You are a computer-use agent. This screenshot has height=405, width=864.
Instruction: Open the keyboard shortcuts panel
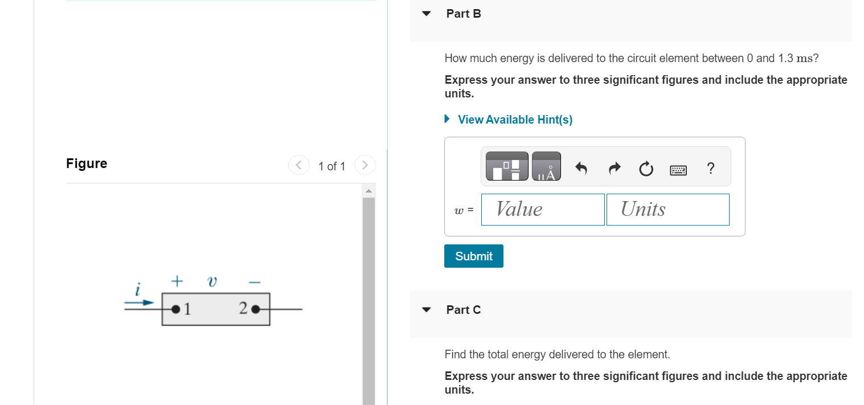click(678, 169)
